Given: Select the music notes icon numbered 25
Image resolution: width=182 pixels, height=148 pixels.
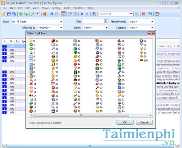Looking at the screenshot, I should pos(53,64).
